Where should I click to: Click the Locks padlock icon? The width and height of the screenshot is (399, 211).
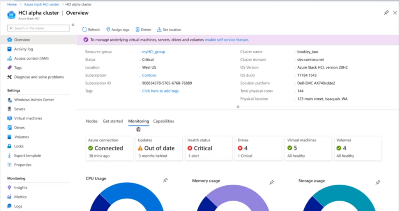9,146
